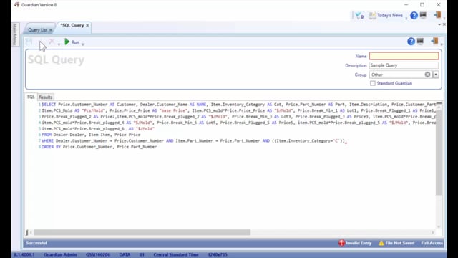Open overflow arrow of top toolbar

(444, 18)
